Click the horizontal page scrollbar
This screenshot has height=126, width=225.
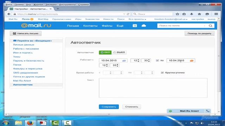[109, 114]
